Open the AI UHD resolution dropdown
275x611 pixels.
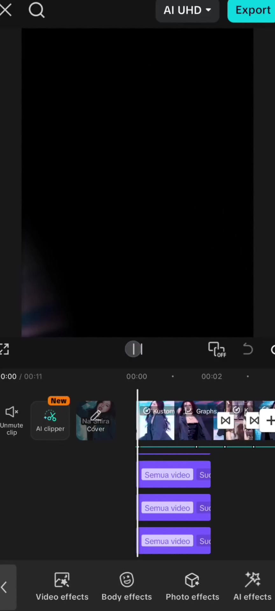coord(187,11)
